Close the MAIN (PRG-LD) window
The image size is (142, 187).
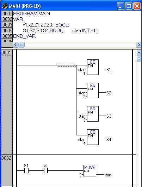pos(137,6)
